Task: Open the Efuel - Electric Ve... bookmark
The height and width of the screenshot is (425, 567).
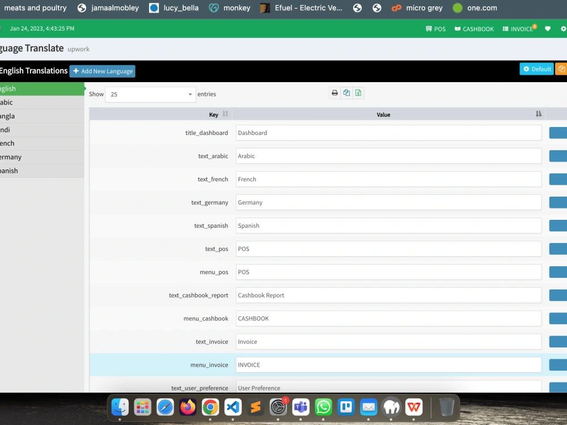Action: tap(302, 8)
